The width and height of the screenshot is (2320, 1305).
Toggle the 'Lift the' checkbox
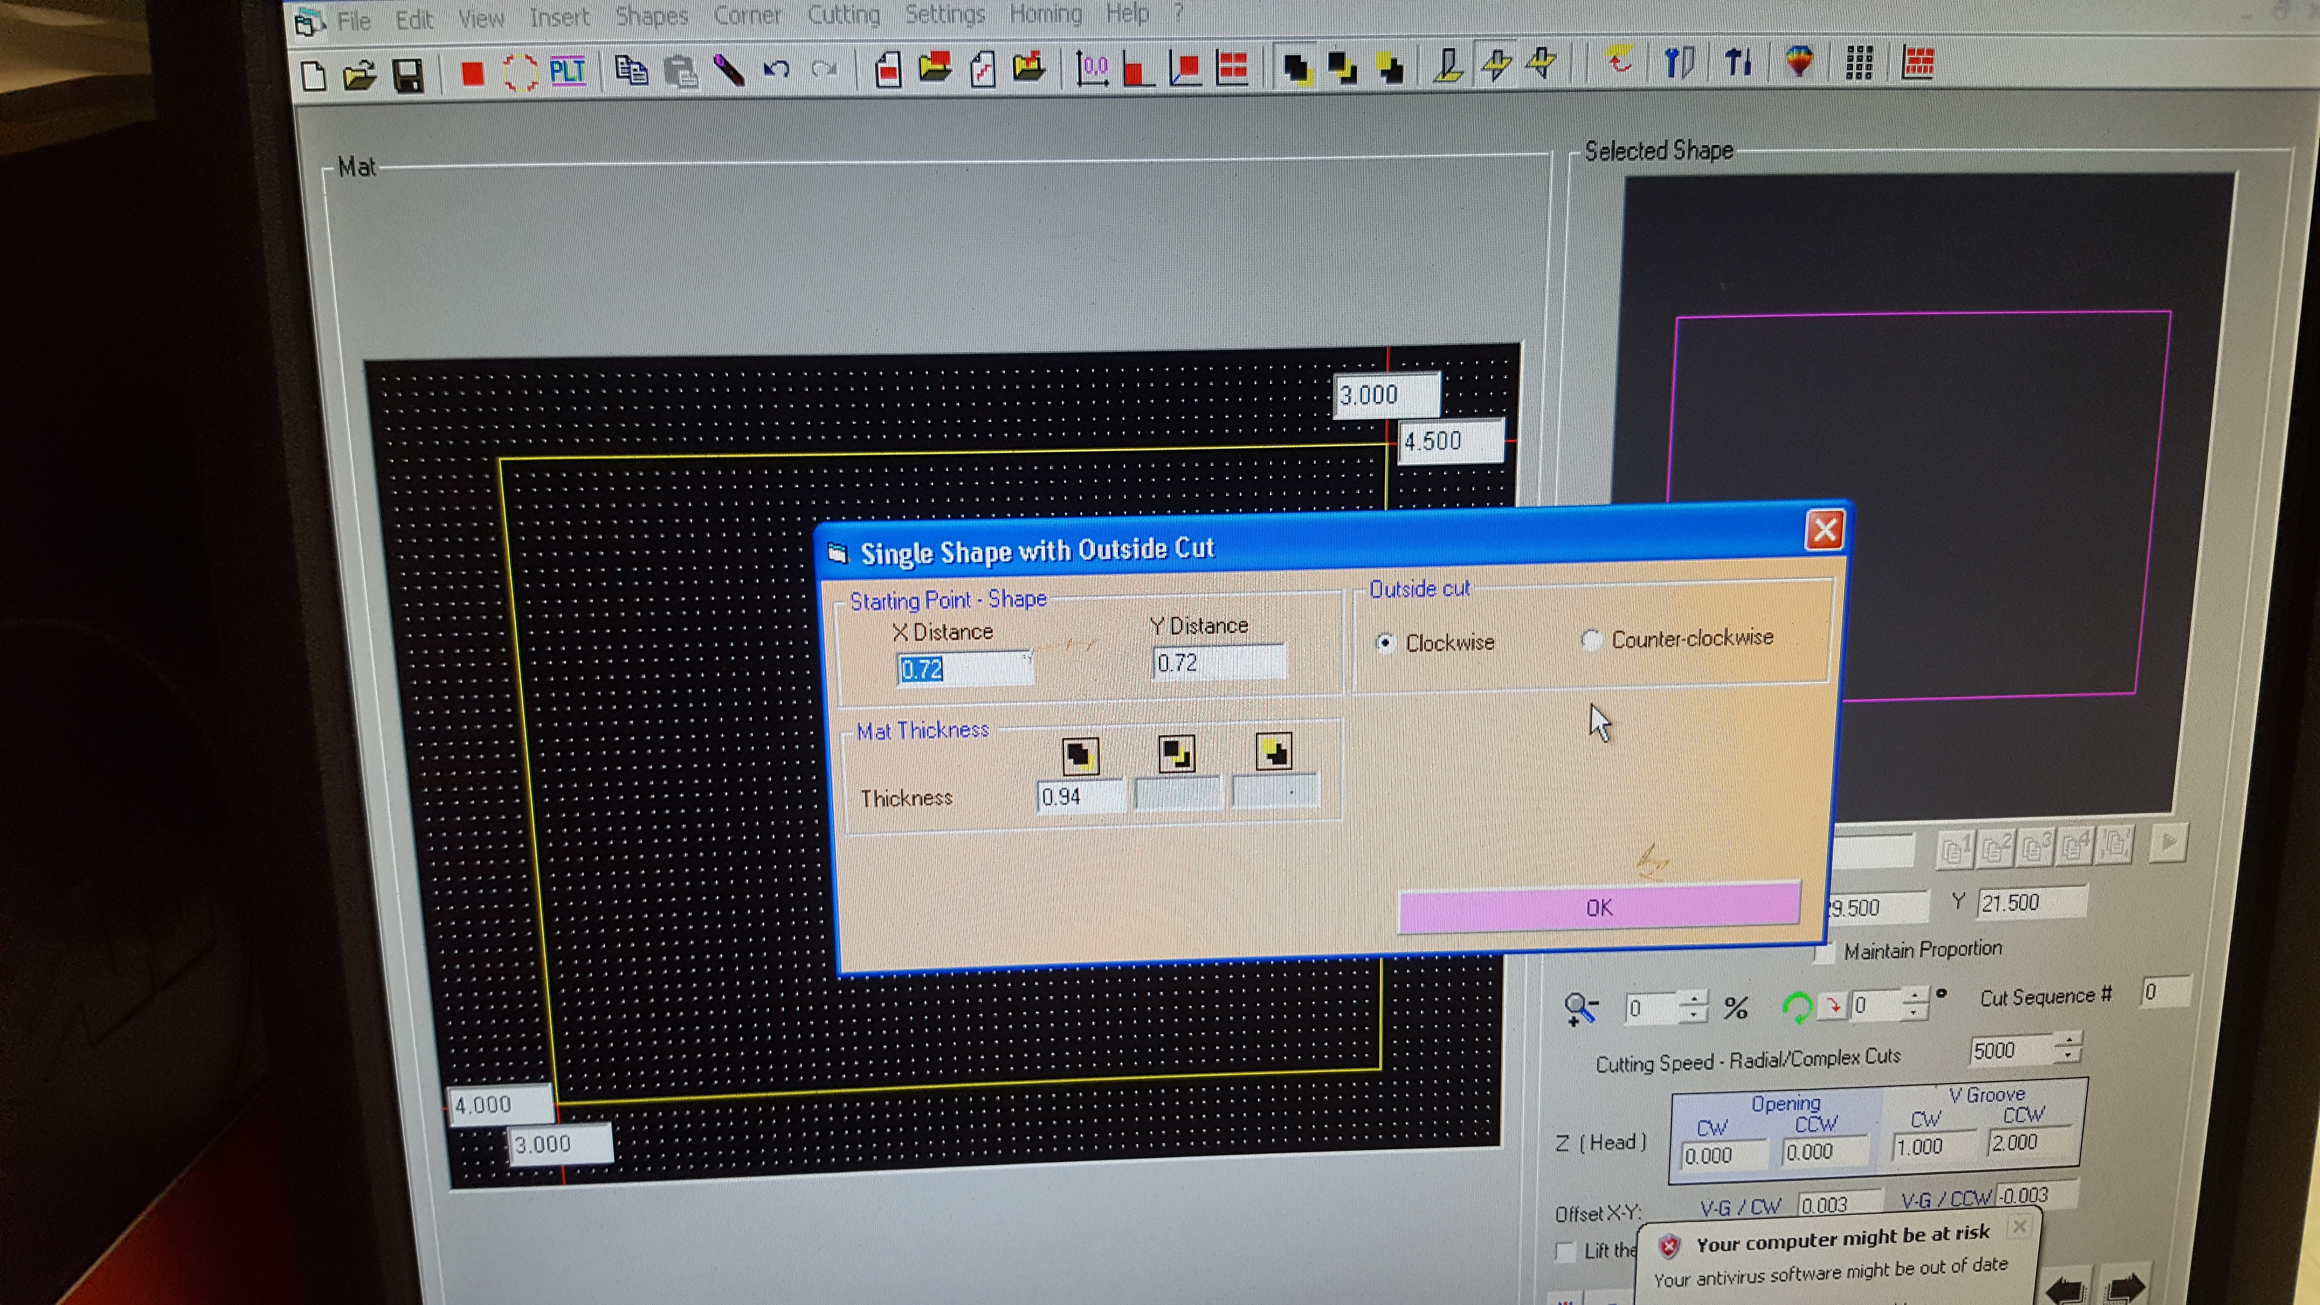[1565, 1252]
